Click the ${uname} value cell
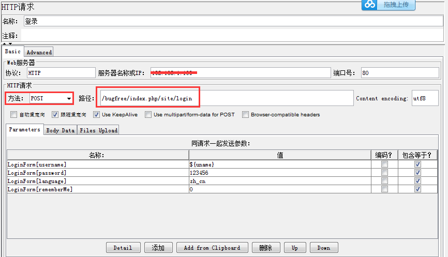Viewport: 448px width, 257px height. tap(280, 164)
